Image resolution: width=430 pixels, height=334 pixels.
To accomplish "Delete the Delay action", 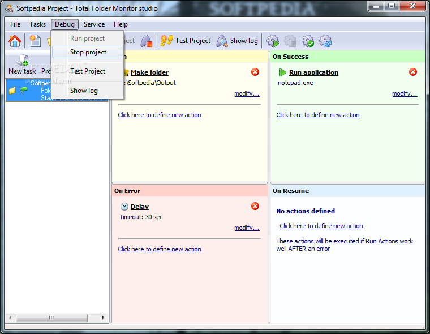I will click(x=255, y=206).
